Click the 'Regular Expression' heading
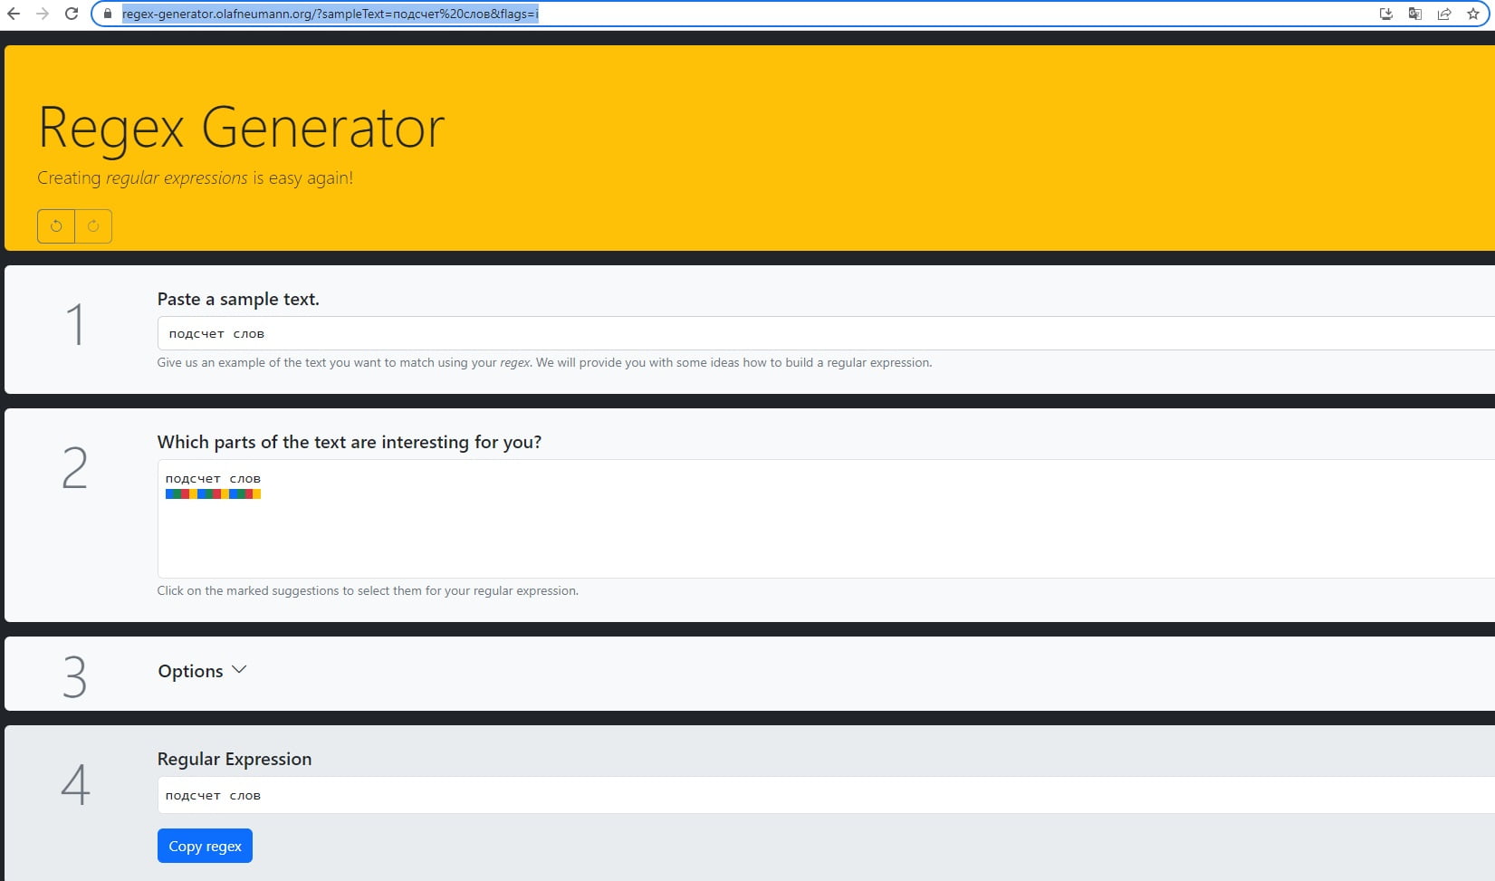 click(x=235, y=759)
